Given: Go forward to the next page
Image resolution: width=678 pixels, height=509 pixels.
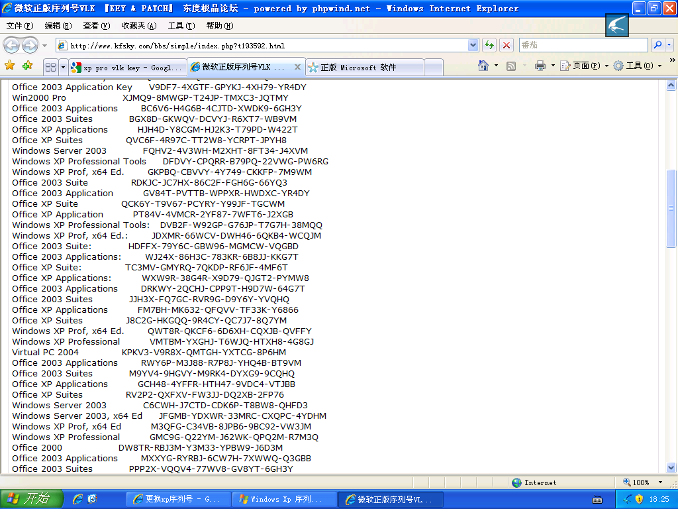Looking at the screenshot, I should pos(30,45).
